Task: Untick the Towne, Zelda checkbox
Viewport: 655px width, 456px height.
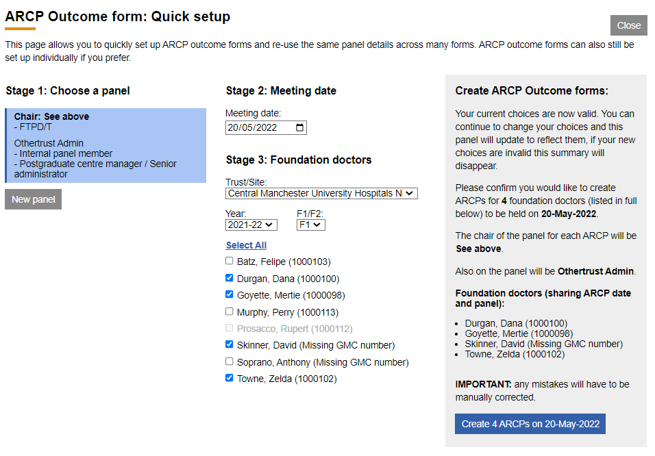Action: pos(230,378)
